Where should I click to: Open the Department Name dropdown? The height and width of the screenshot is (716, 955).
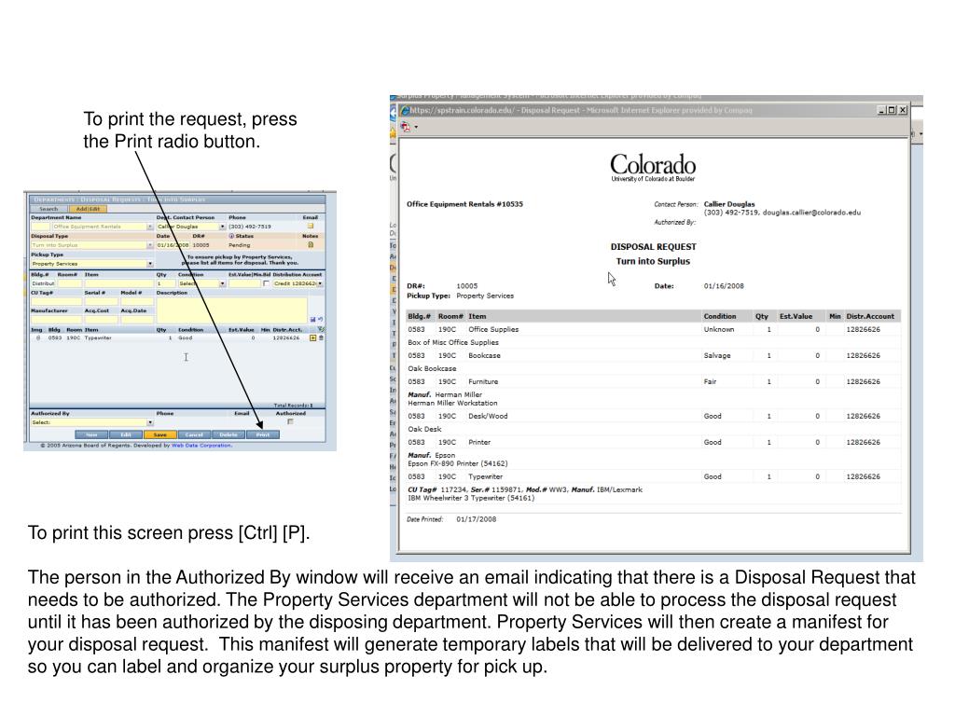150,227
